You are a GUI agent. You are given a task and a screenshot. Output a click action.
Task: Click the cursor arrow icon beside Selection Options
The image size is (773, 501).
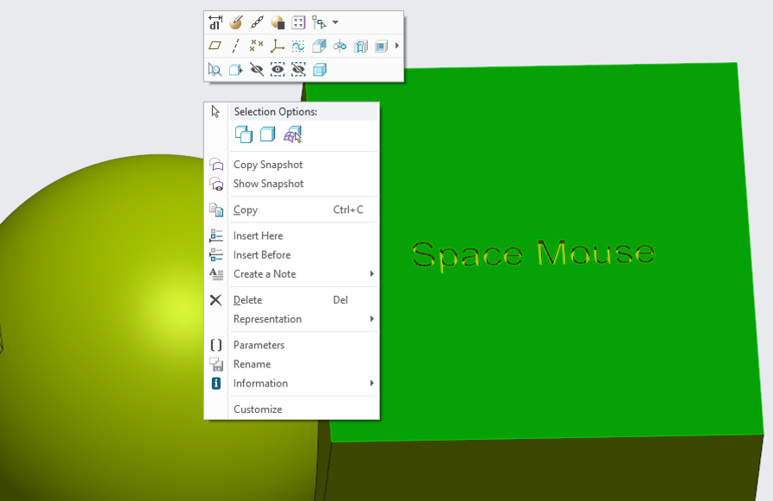(215, 111)
